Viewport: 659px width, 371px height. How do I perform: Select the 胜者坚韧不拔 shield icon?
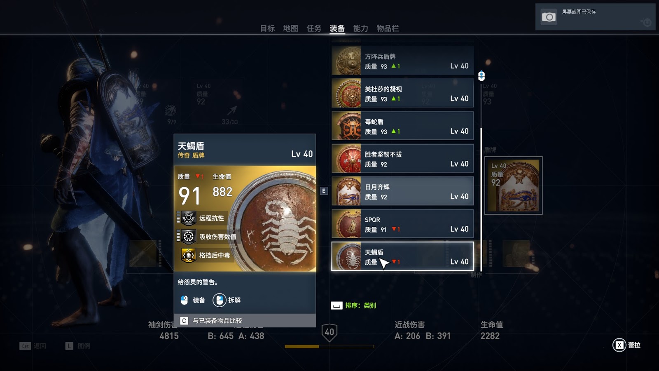(x=346, y=159)
